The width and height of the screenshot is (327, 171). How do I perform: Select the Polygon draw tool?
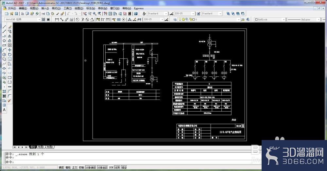tap(4, 40)
